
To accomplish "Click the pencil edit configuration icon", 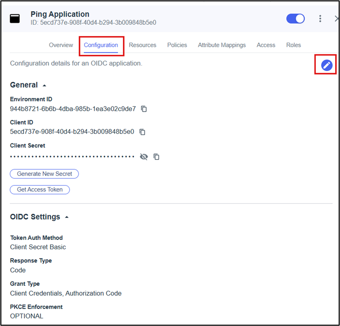I will (327, 65).
